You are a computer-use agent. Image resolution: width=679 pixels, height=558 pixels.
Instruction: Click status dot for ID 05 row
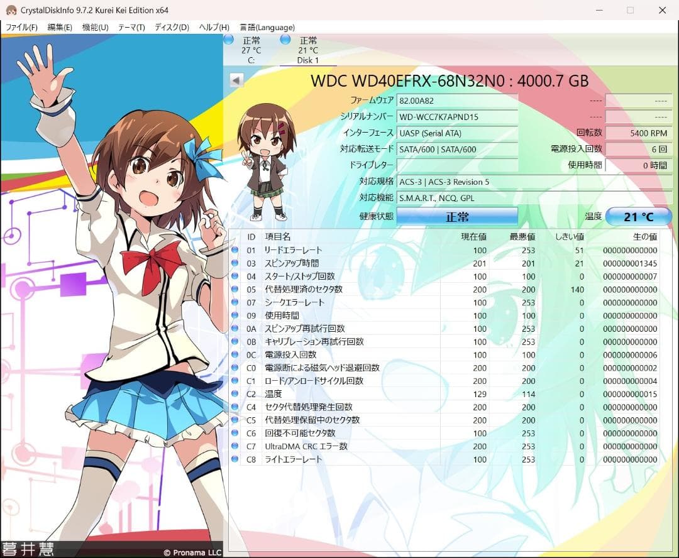[x=235, y=289]
